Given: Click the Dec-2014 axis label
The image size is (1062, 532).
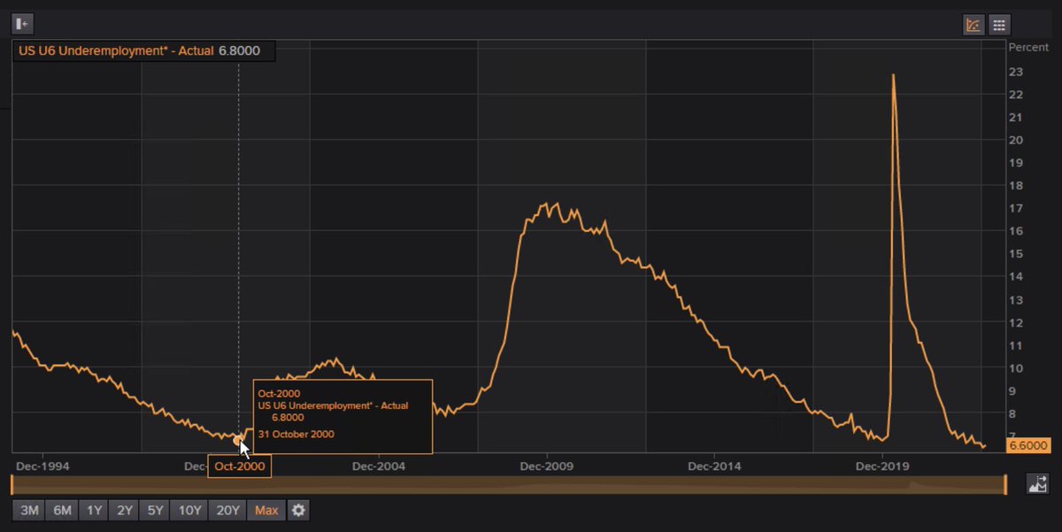Looking at the screenshot, I should pos(715,466).
